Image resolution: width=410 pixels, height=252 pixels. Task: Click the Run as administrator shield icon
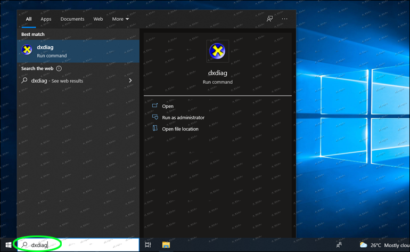[155, 117]
